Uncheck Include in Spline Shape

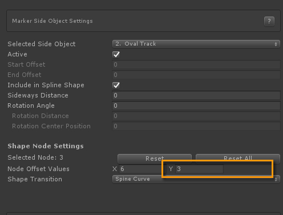click(x=116, y=86)
